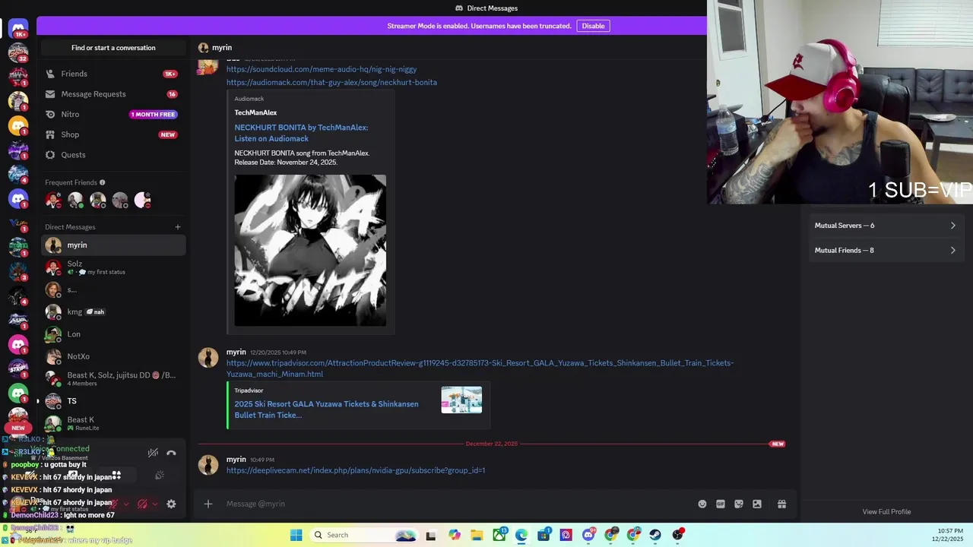973x547 pixels.
Task: Click the Frequent Friends info icon
Action: pyautogui.click(x=103, y=182)
